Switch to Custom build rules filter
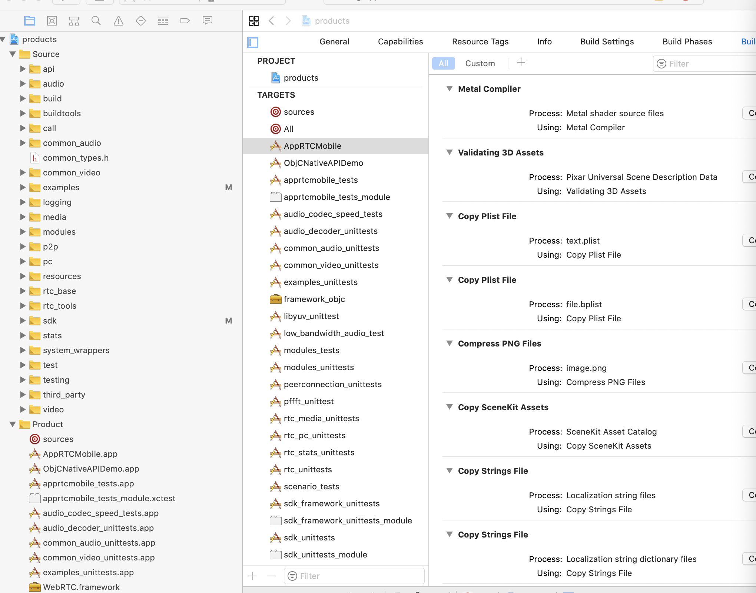 pyautogui.click(x=480, y=63)
